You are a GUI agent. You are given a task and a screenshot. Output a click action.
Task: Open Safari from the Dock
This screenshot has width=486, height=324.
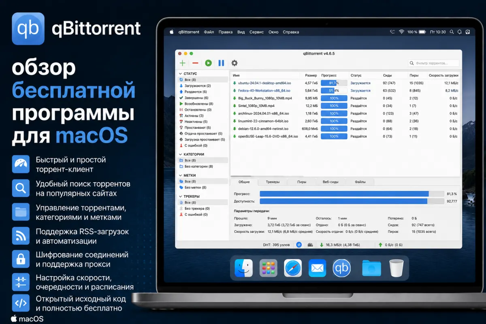click(293, 268)
